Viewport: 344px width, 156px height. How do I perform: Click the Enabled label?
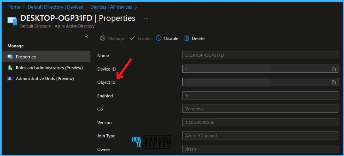105,96
